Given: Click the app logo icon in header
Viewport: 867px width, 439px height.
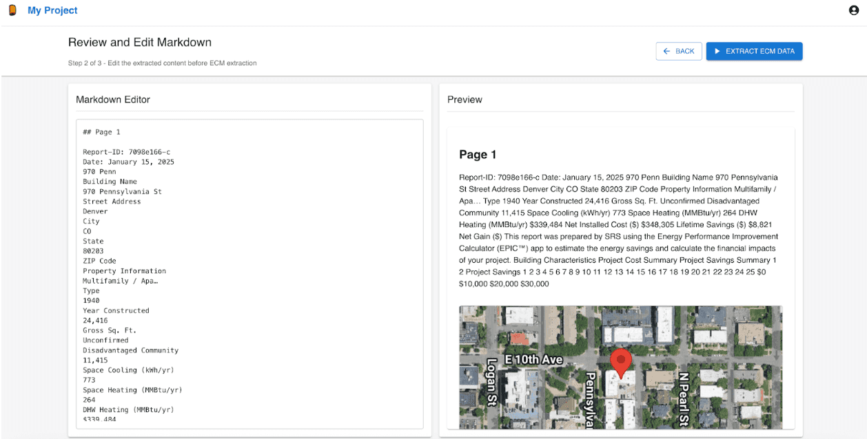Looking at the screenshot, I should (x=12, y=10).
